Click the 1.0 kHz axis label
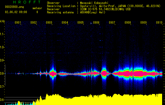 pyautogui.click(x=2, y=47)
